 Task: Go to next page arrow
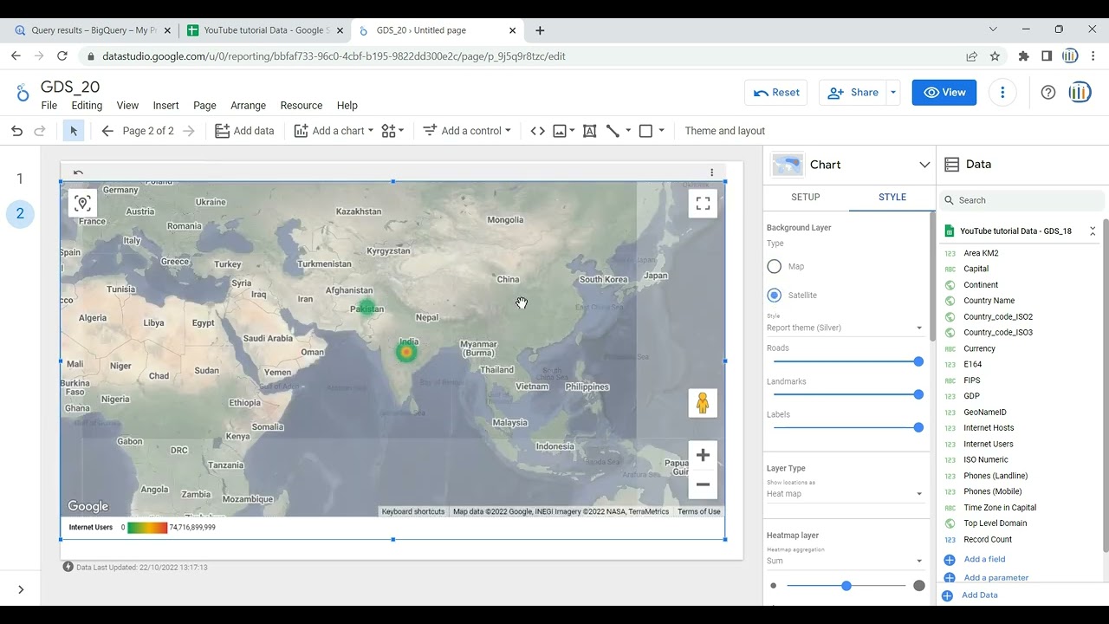[189, 131]
